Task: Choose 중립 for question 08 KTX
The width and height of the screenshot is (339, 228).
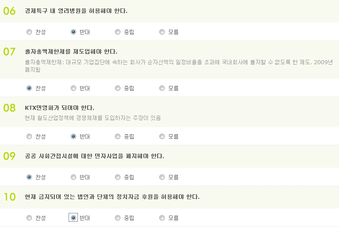Action: [x=118, y=136]
